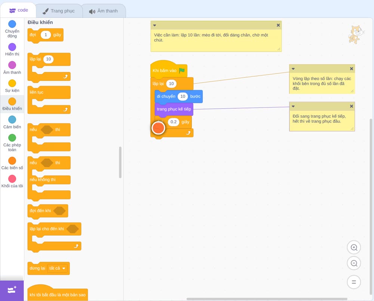The image size is (374, 301).
Task: Click the cat sprite watermark thumbnail
Action: click(x=356, y=35)
